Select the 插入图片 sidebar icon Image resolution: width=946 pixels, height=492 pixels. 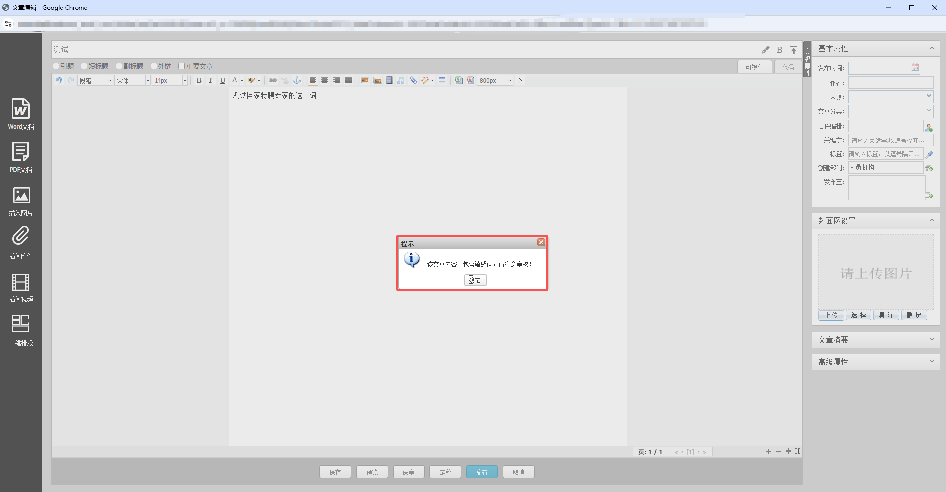(x=21, y=196)
